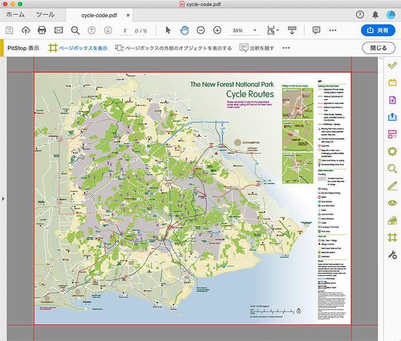Image resolution: width=401 pixels, height=341 pixels.
Task: Send file by email envelope icon
Action: pos(58,30)
